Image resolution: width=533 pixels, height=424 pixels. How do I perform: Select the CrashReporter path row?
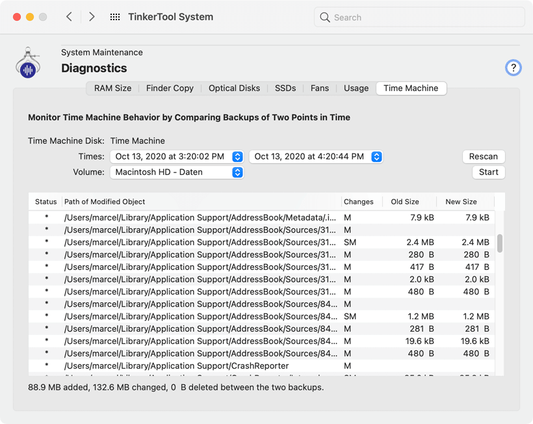[195, 366]
